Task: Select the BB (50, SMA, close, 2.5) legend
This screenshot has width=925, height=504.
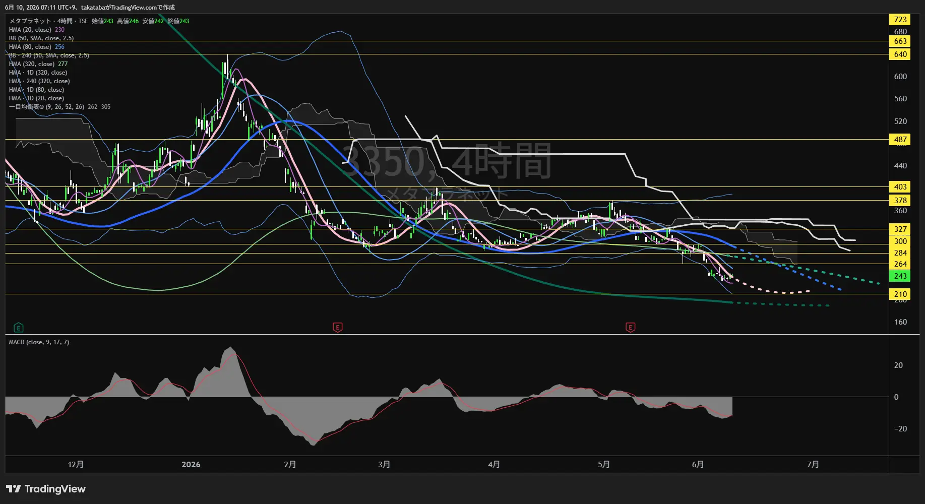Action: coord(41,38)
